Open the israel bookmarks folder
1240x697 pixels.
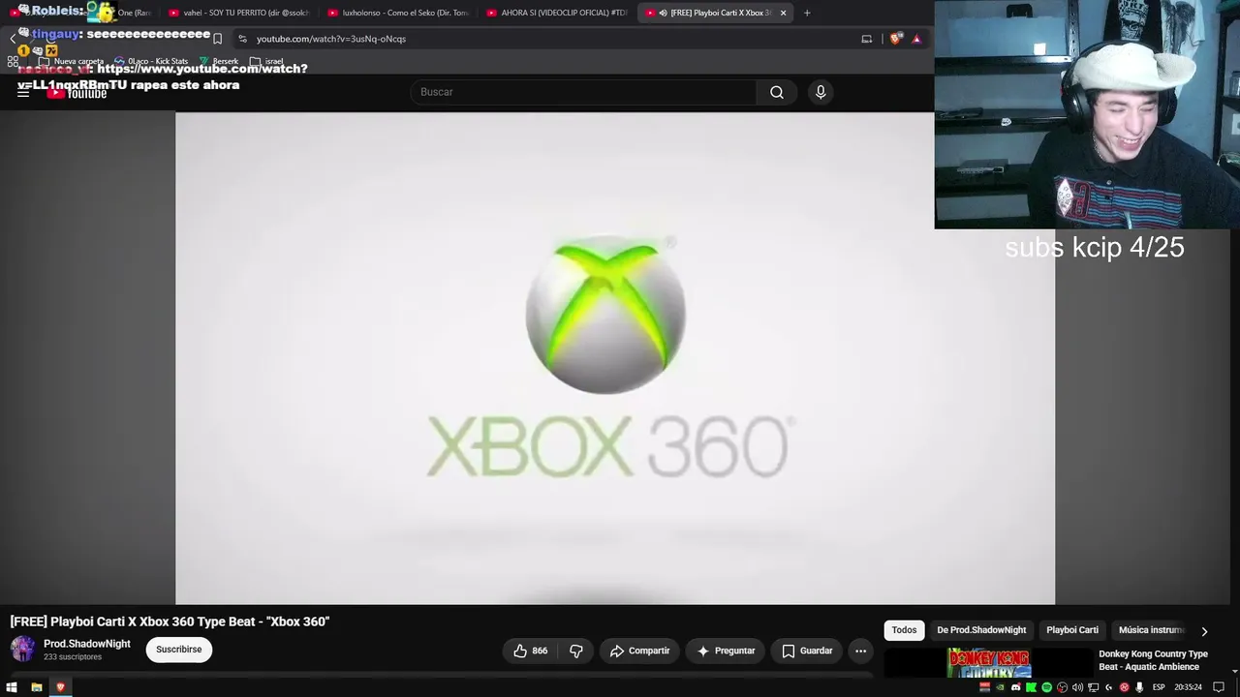(266, 61)
